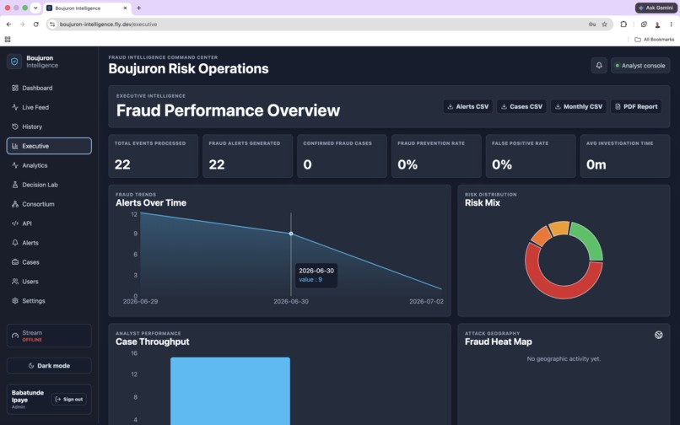The width and height of the screenshot is (680, 425).
Task: Click the Chrome profile avatar icon
Action: [x=657, y=24]
